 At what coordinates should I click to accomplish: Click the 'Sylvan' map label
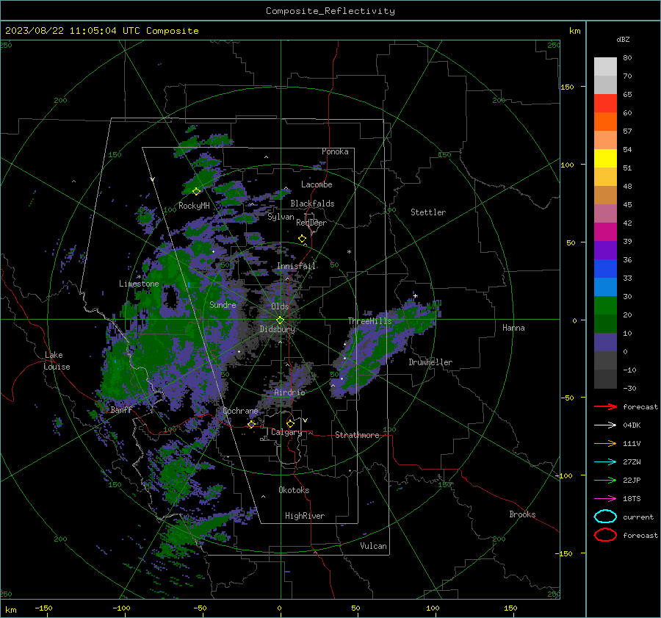(281, 217)
